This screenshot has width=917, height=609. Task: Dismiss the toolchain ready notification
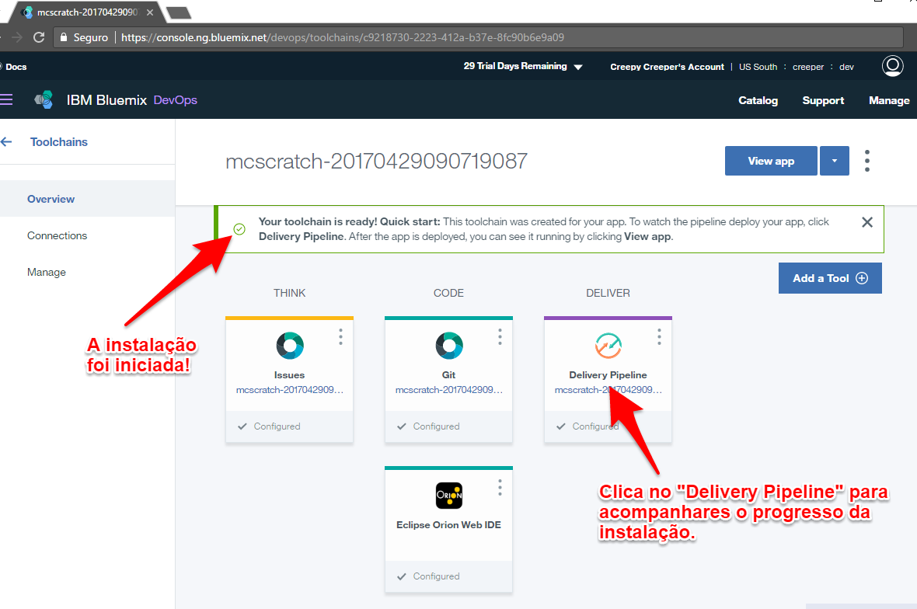point(867,222)
